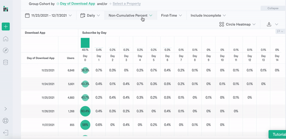Screen dimensions: 286x139
Task: Expand the sidebar with the arrow chevron
Action: point(6,109)
